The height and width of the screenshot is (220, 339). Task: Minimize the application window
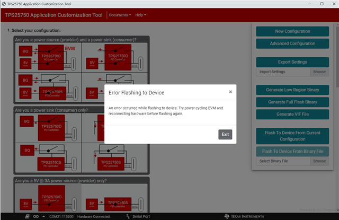click(x=309, y=4)
